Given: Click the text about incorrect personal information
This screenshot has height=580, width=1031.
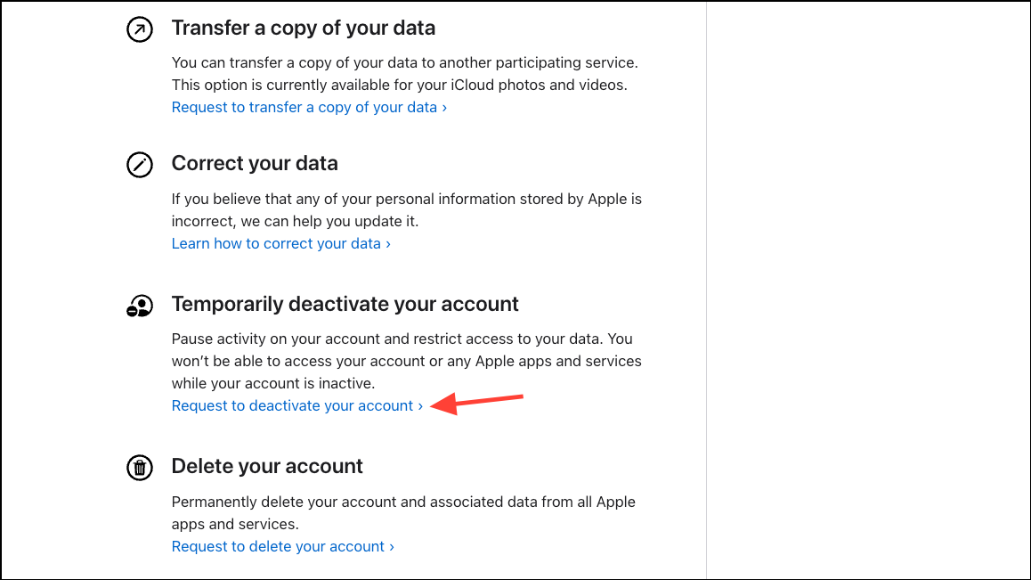Looking at the screenshot, I should pos(406,209).
